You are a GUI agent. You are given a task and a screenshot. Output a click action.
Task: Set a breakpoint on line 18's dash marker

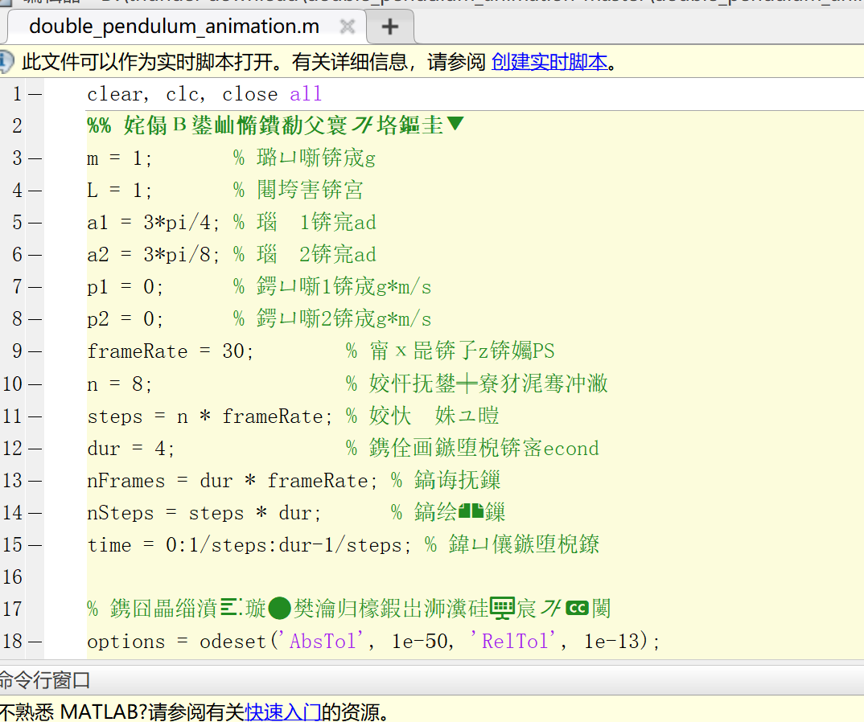coord(35,641)
